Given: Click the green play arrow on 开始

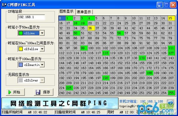Looking at the screenshot, I should (x=10, y=92).
